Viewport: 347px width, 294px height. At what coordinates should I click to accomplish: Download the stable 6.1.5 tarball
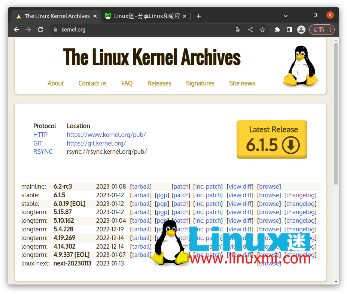click(141, 195)
